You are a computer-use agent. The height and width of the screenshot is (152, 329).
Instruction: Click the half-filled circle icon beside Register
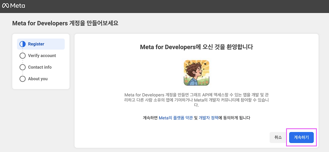[x=23, y=44]
